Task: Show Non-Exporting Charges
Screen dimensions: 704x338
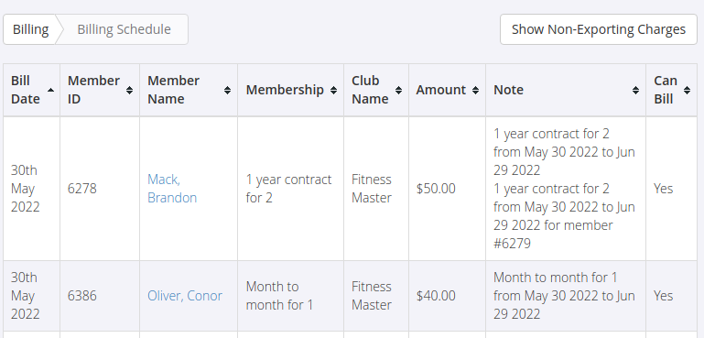Action: coord(599,29)
